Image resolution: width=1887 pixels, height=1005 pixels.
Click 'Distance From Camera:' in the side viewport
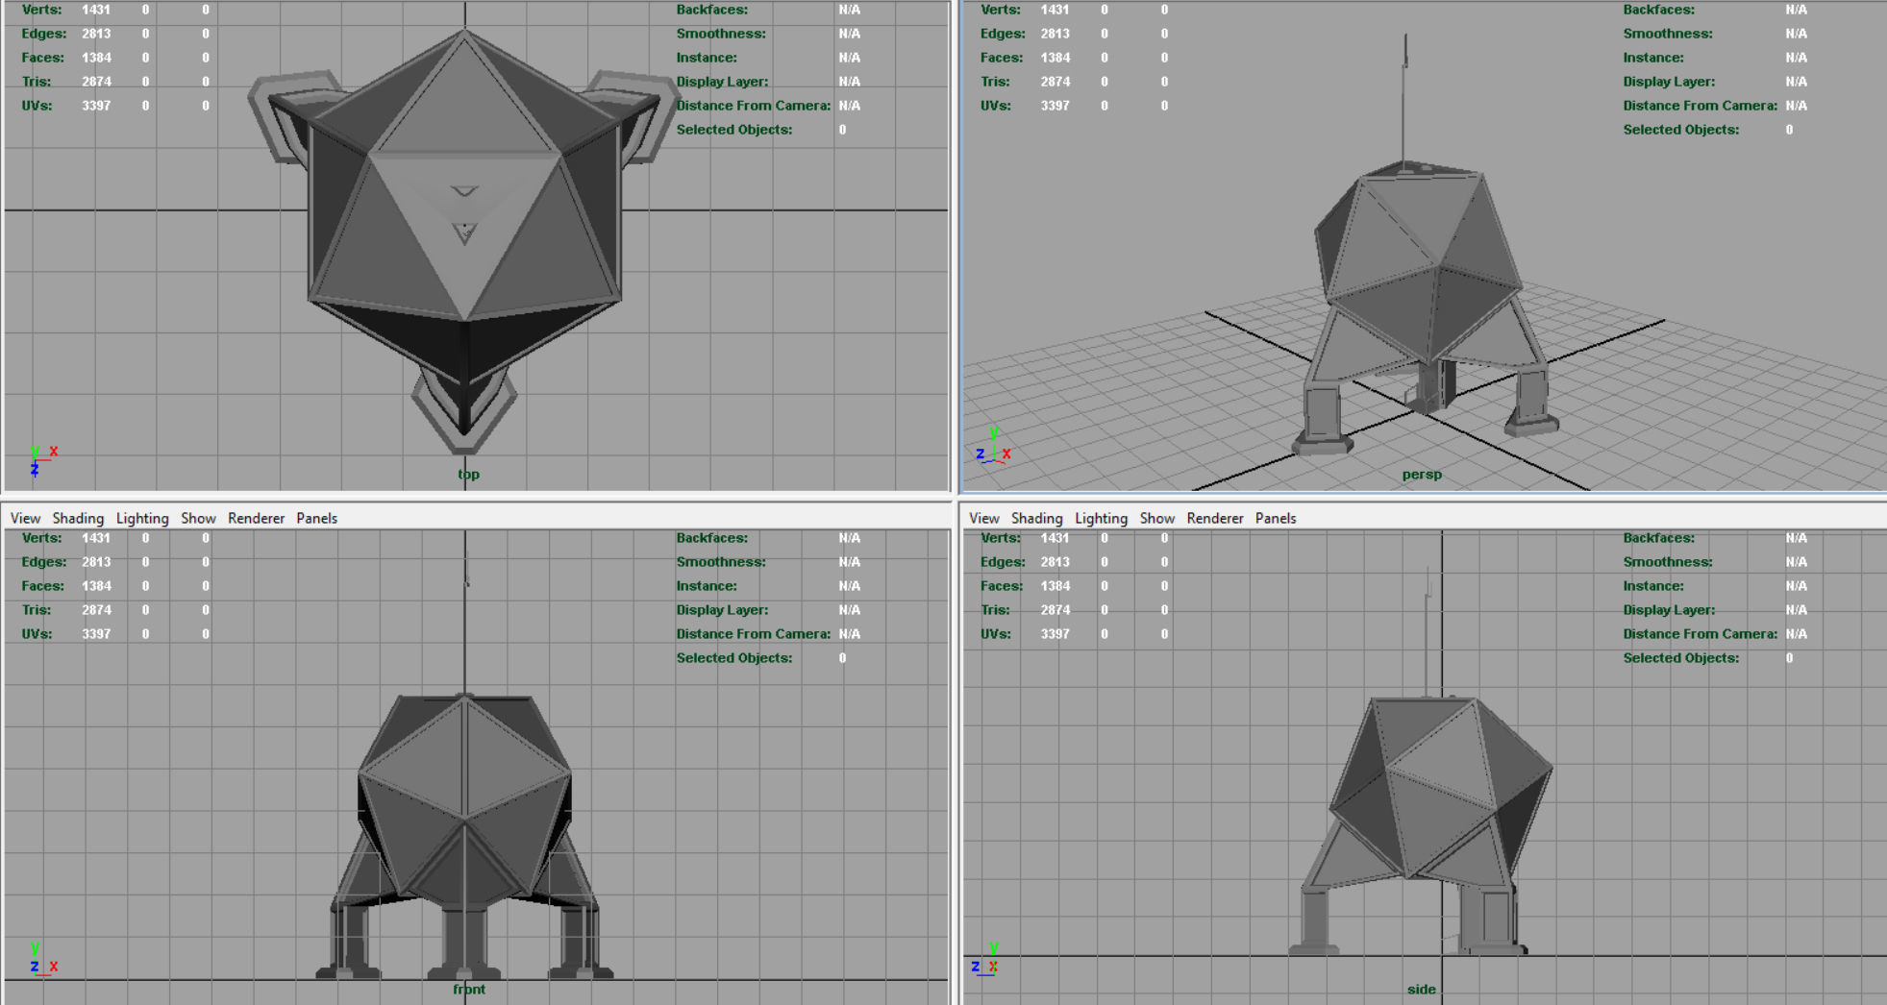coord(1701,634)
